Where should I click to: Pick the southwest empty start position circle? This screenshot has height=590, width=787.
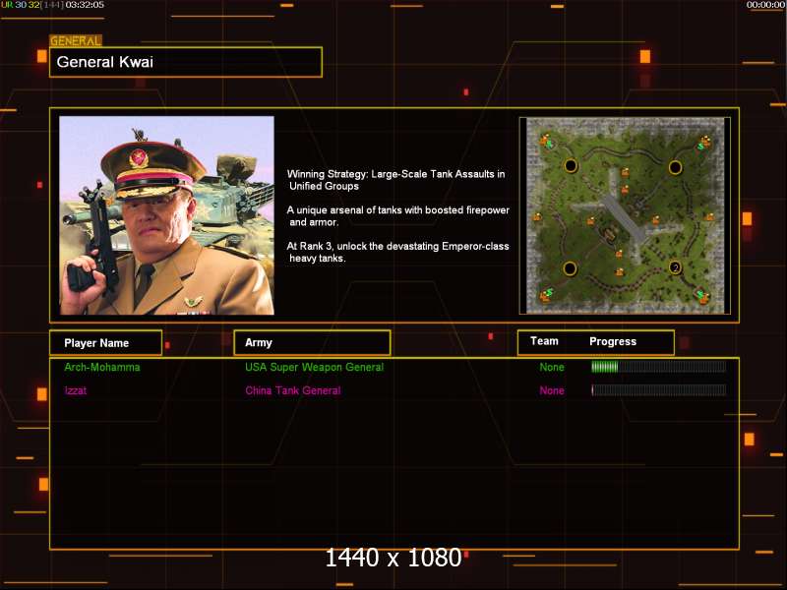pos(570,268)
